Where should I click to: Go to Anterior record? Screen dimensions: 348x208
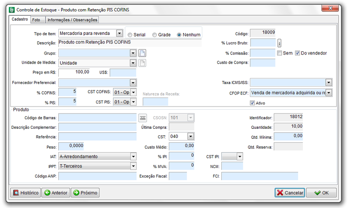(56, 193)
